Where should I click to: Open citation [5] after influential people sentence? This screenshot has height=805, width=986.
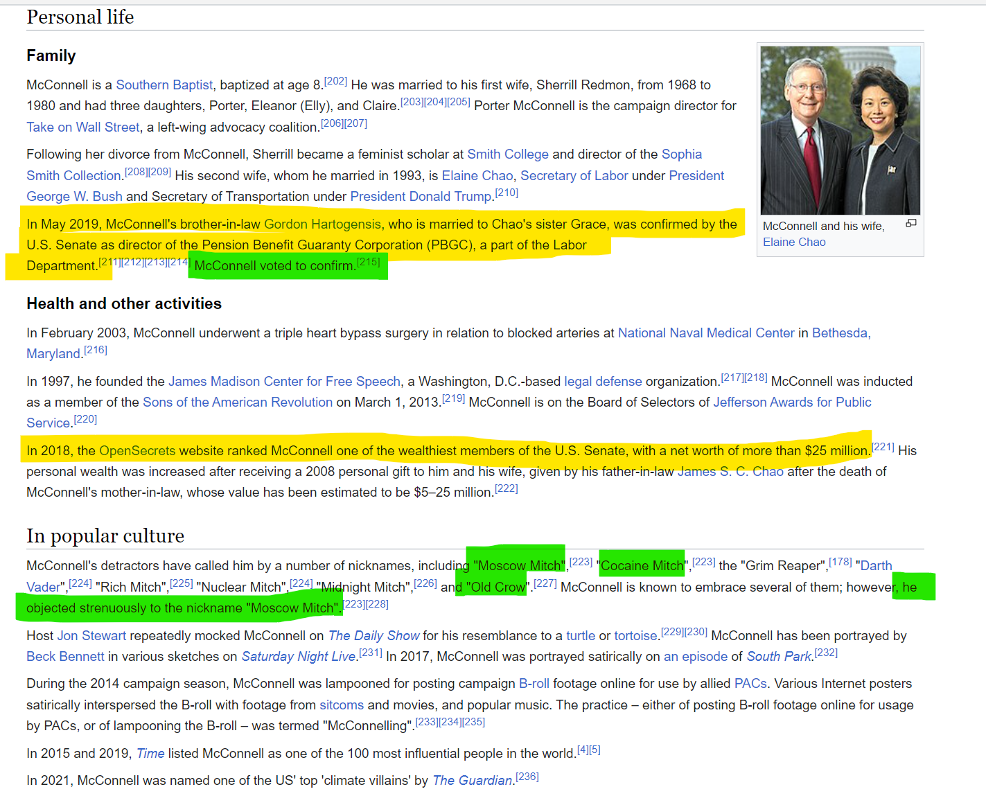click(x=595, y=750)
